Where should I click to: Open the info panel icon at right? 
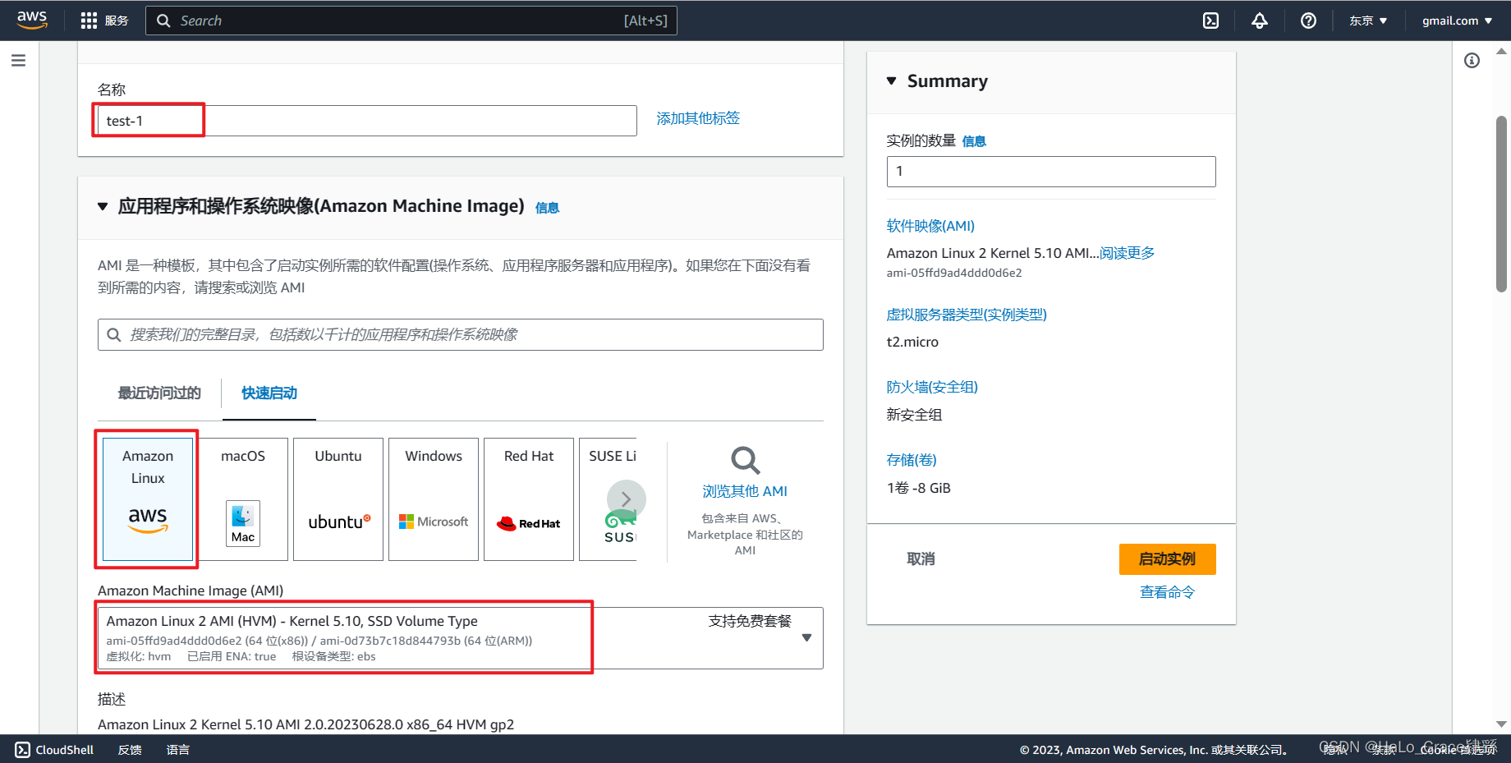[x=1472, y=60]
